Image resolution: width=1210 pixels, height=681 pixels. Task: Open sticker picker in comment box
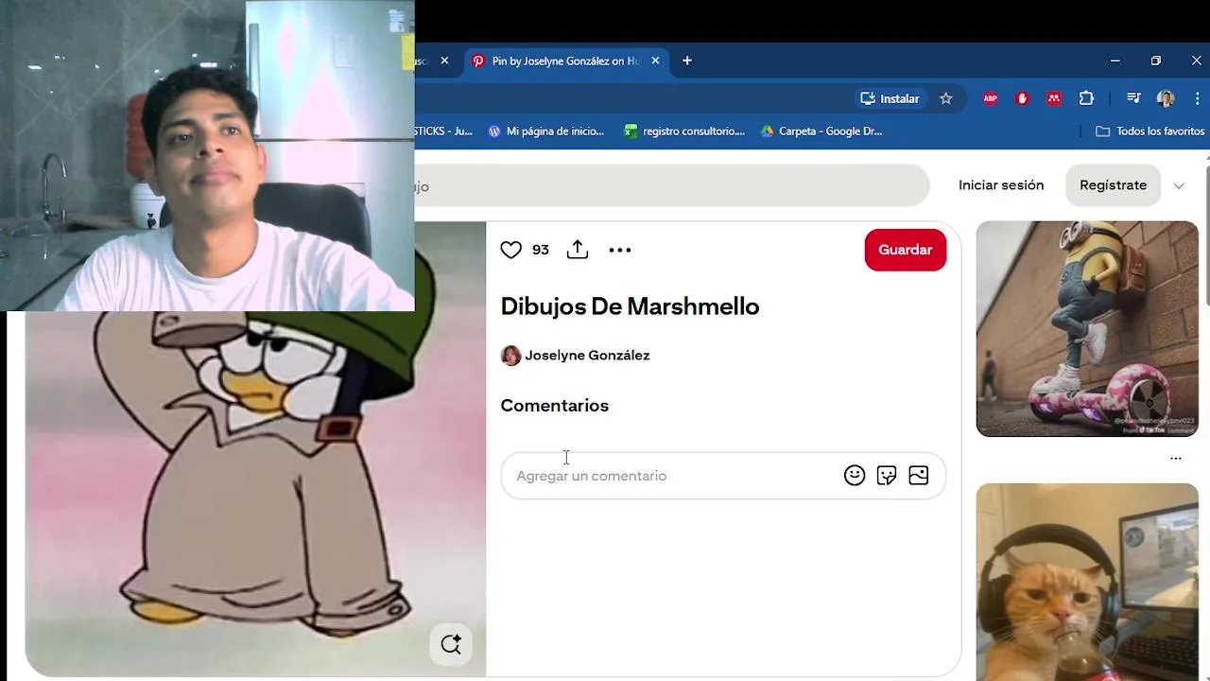coord(887,476)
